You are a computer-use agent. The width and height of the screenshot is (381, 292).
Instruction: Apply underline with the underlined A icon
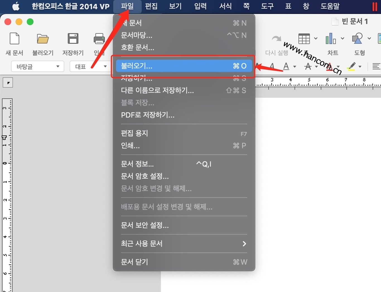[286, 66]
